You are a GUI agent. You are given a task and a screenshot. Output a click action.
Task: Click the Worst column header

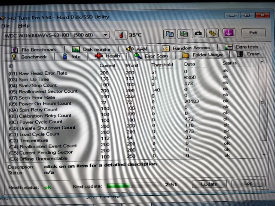point(132,65)
